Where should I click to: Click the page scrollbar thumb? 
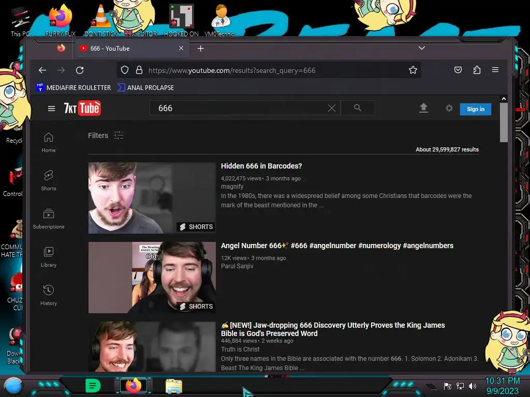click(x=504, y=123)
